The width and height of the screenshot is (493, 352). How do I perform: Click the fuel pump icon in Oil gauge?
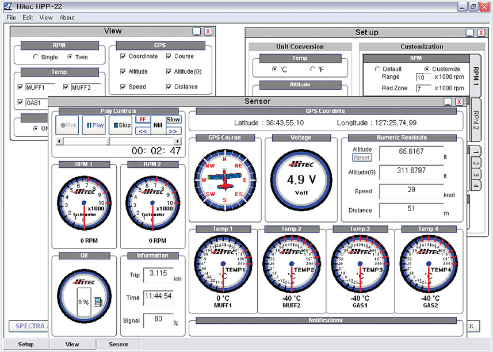point(98,302)
